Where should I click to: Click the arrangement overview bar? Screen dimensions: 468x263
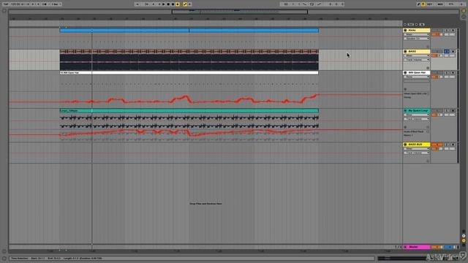pyautogui.click(x=234, y=12)
